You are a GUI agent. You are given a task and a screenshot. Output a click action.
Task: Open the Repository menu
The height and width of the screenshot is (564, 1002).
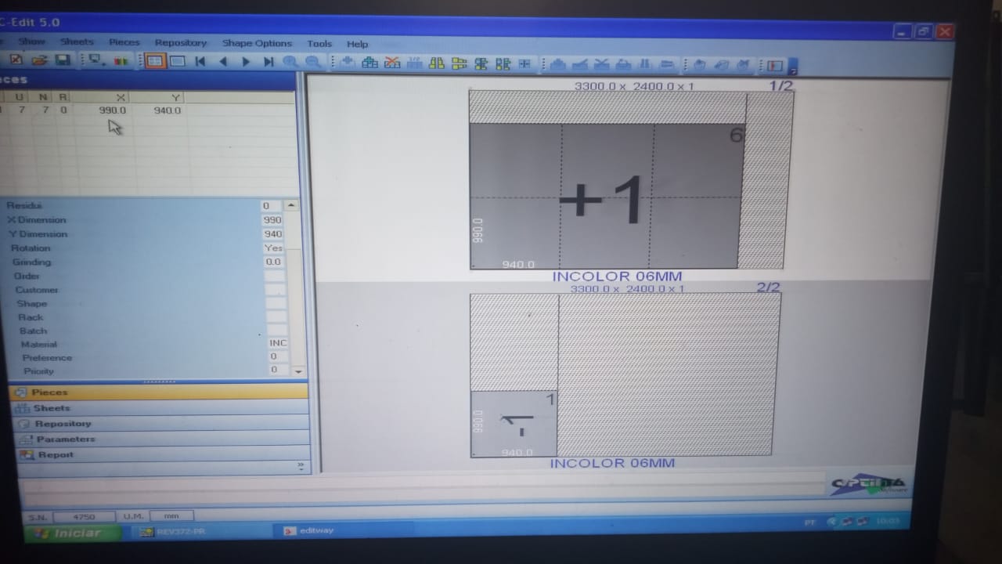tap(181, 42)
